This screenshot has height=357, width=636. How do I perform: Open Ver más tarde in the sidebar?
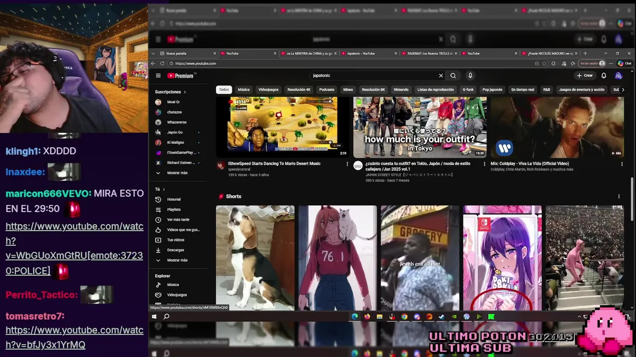[178, 220]
